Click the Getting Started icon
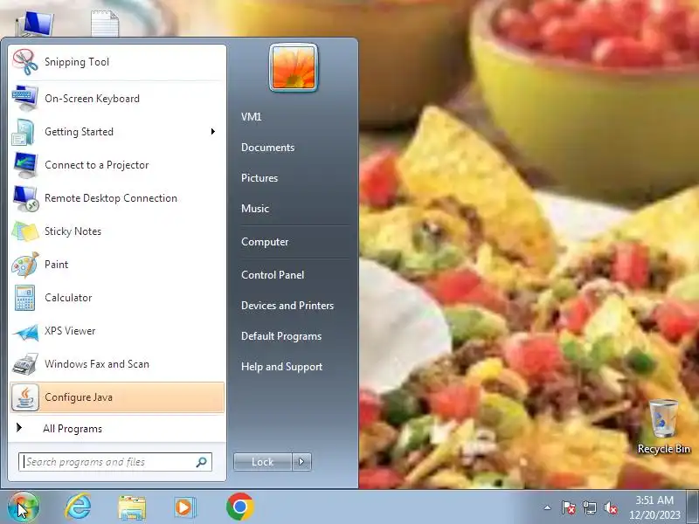The height and width of the screenshot is (524, 699). (x=24, y=132)
